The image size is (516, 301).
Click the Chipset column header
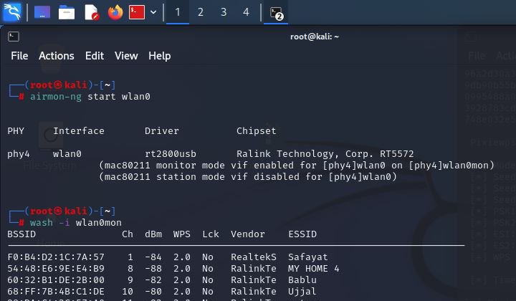(257, 131)
